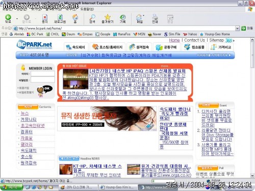Screen dimensions: 255x191
Task: Open 뉴스 link in Contents sidebar
Action: coord(24,113)
